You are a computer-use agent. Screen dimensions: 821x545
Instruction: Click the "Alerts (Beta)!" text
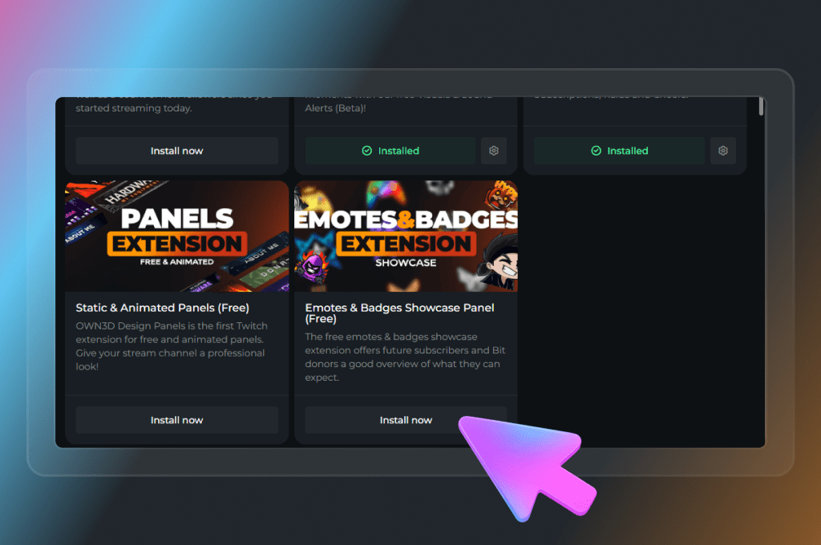coord(335,108)
